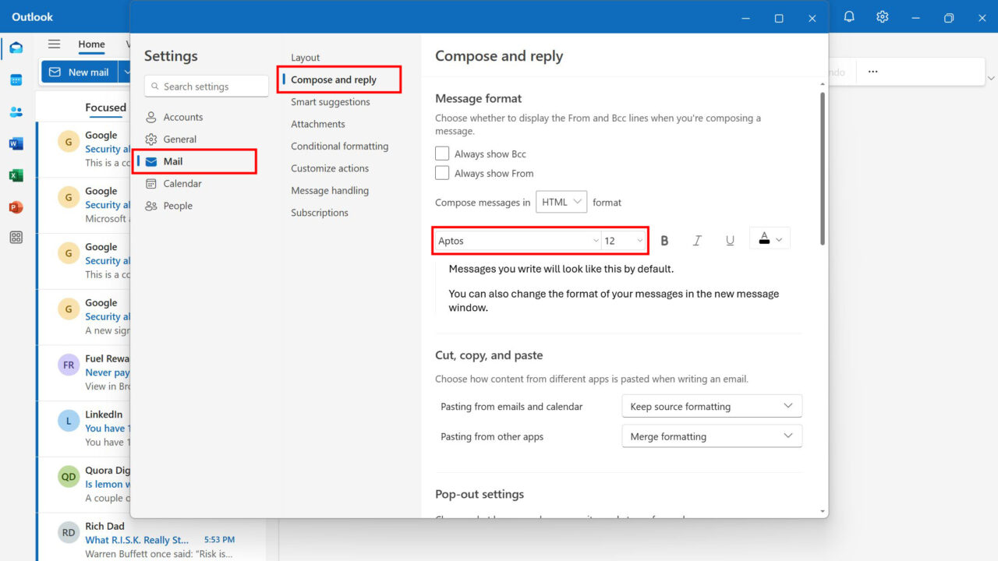Viewport: 998px width, 561px height.
Task: Enable Always show Bcc
Action: click(x=442, y=153)
